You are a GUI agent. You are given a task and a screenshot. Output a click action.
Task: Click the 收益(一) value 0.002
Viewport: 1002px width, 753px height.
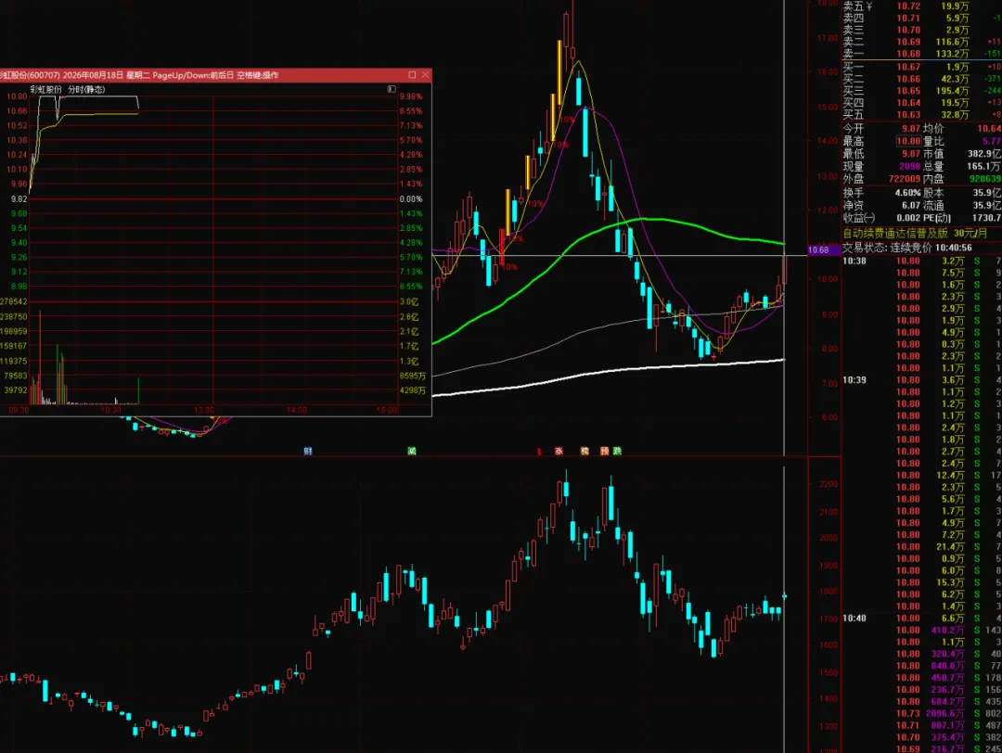tap(908, 219)
